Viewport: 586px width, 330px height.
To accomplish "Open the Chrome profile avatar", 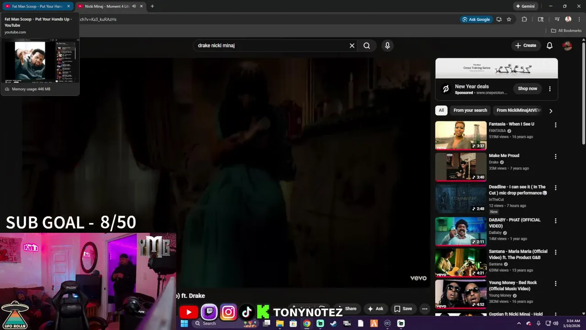I will pos(568,19).
